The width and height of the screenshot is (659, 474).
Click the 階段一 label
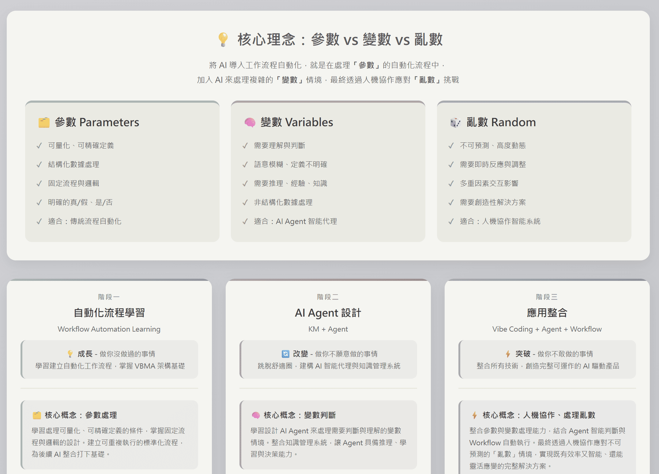pyautogui.click(x=109, y=297)
